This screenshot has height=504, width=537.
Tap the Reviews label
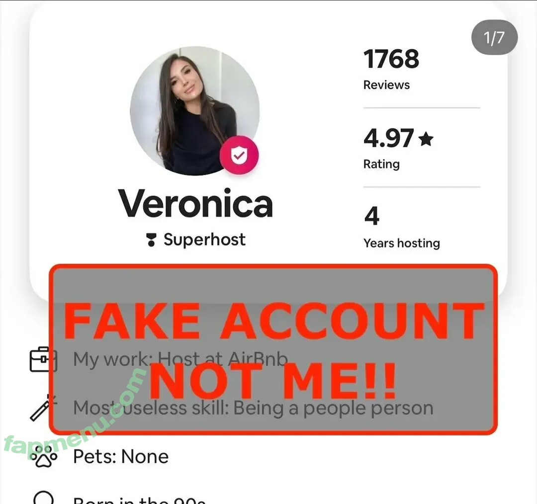pyautogui.click(x=386, y=85)
